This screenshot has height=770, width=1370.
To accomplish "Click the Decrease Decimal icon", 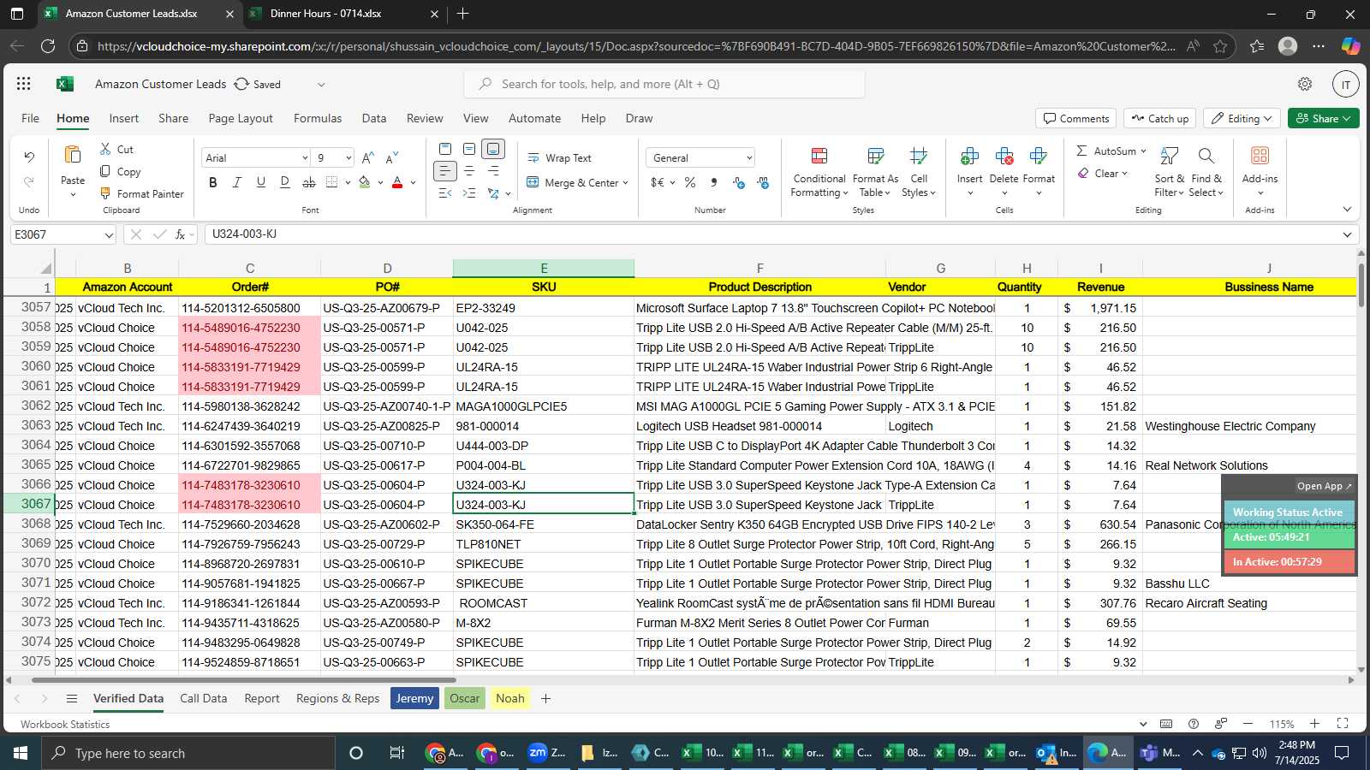I will click(763, 182).
